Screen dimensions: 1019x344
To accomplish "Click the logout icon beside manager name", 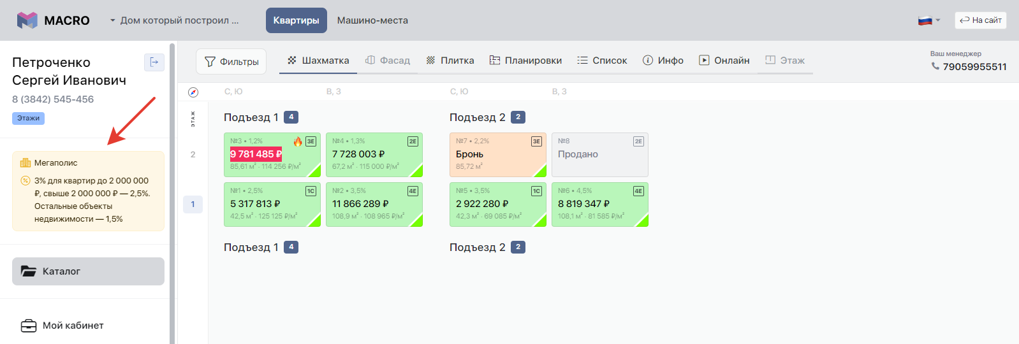I will click(154, 62).
